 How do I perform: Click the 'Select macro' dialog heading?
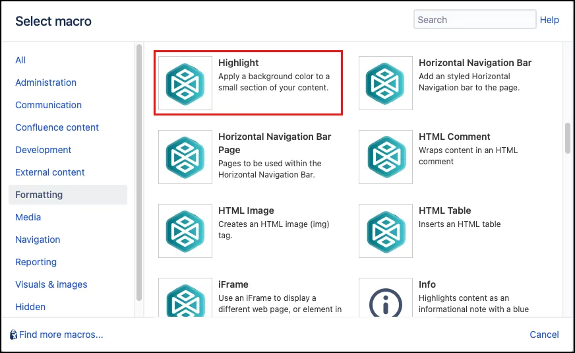53,21
